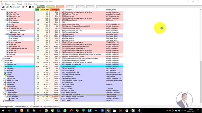The image size is (202, 113).
Task: Expand the procexp v16.5.exe tree node
Action: [3, 80]
